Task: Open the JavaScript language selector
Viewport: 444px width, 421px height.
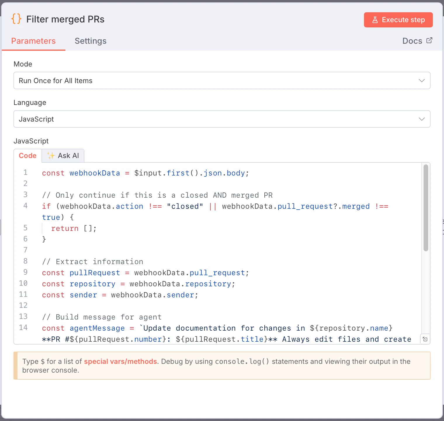Action: tap(222, 119)
